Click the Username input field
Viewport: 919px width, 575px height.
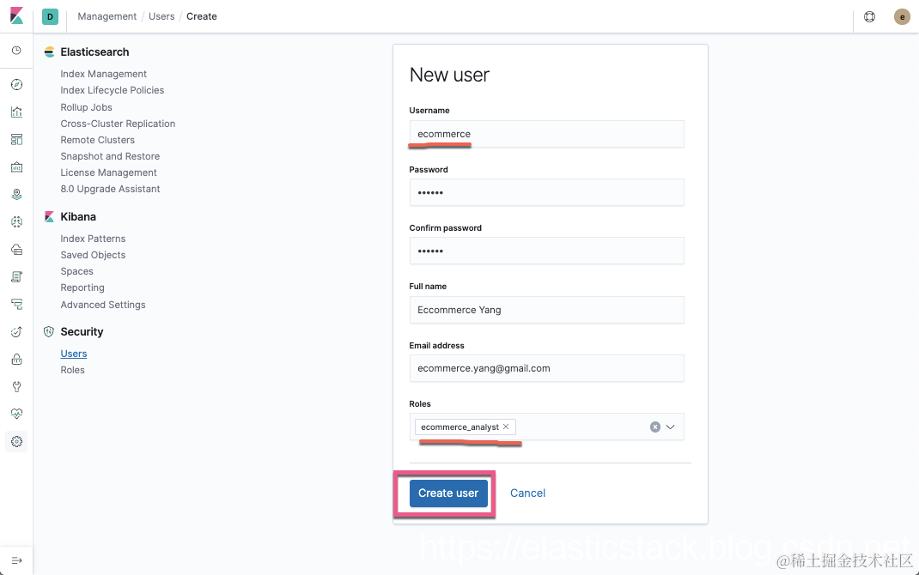point(546,134)
